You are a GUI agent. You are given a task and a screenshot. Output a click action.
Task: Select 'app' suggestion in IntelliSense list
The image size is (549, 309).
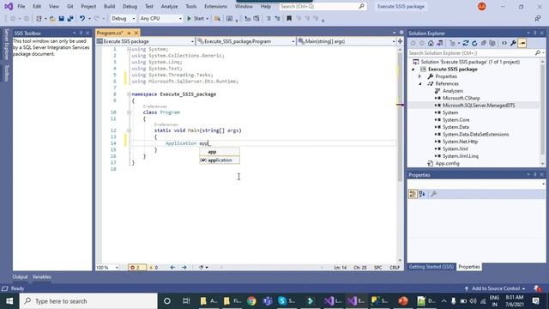tap(220, 152)
